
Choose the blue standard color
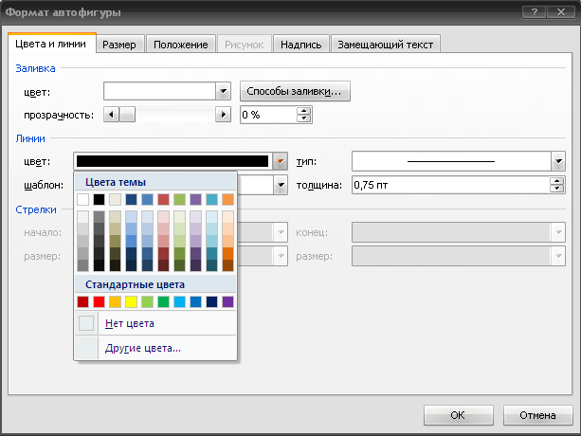[x=195, y=302]
